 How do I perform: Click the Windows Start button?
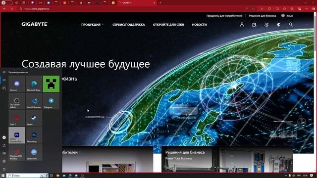3,176
